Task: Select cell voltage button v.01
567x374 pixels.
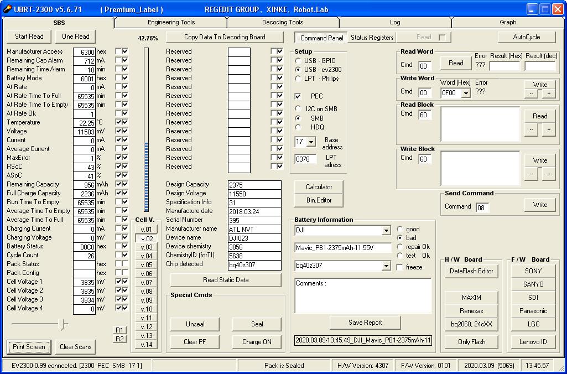Action: pos(147,229)
